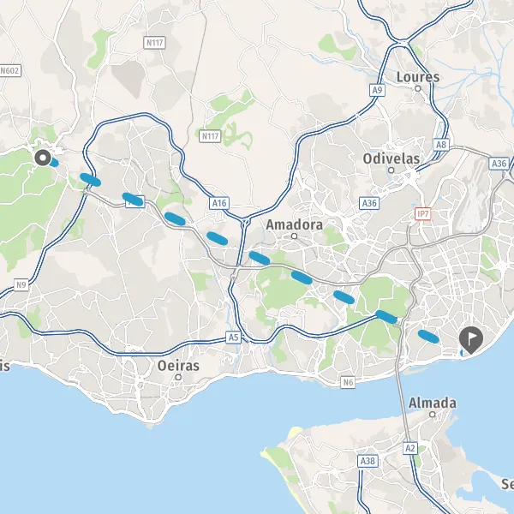Click the A2 bridge road shield
This screenshot has width=514, height=514.
[410, 448]
